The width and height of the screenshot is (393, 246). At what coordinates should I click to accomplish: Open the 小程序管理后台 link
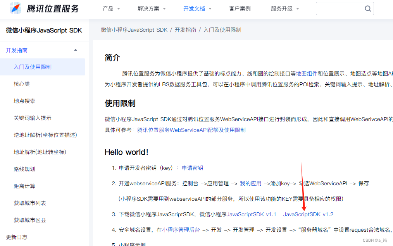coord(181,230)
